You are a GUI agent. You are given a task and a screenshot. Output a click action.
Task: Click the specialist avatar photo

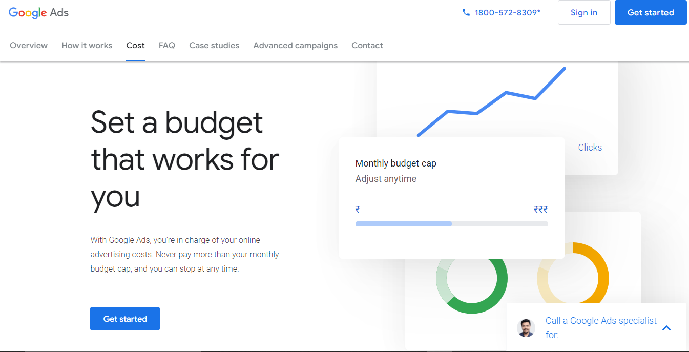(526, 328)
